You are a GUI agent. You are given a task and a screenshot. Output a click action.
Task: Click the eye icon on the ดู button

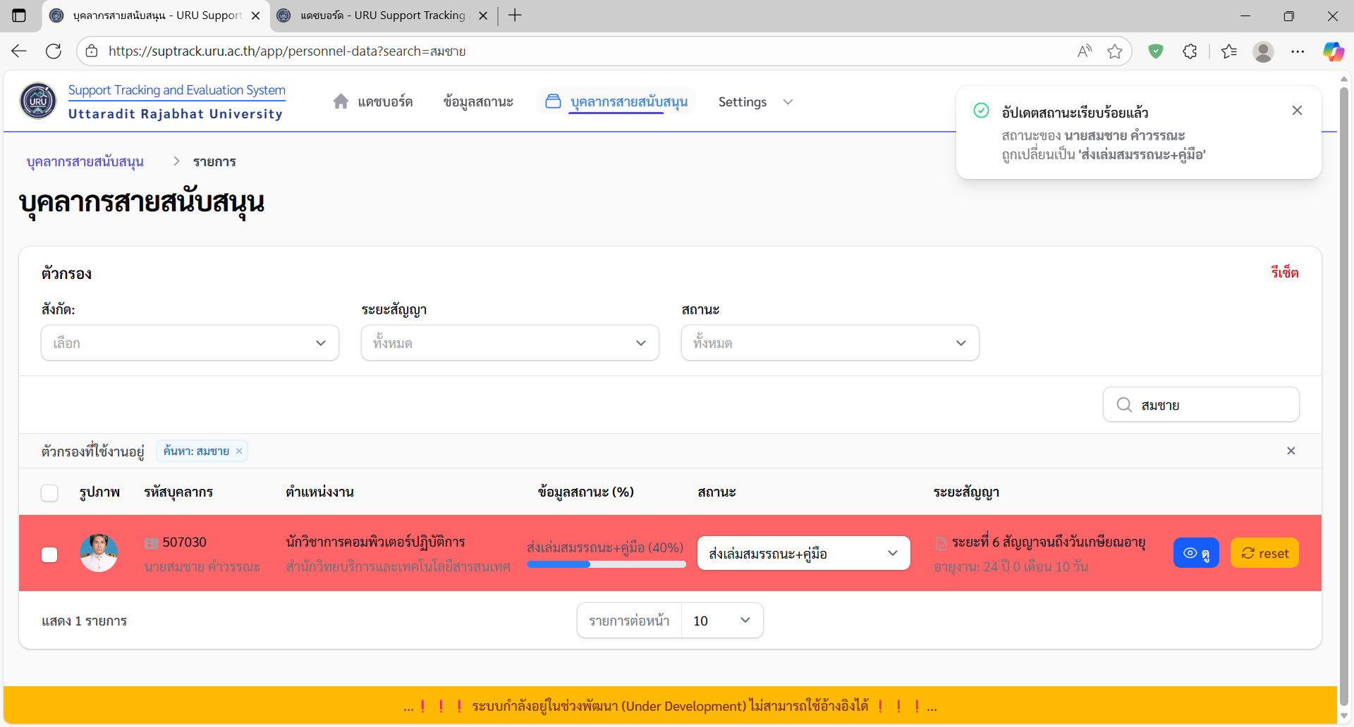[x=1189, y=552]
